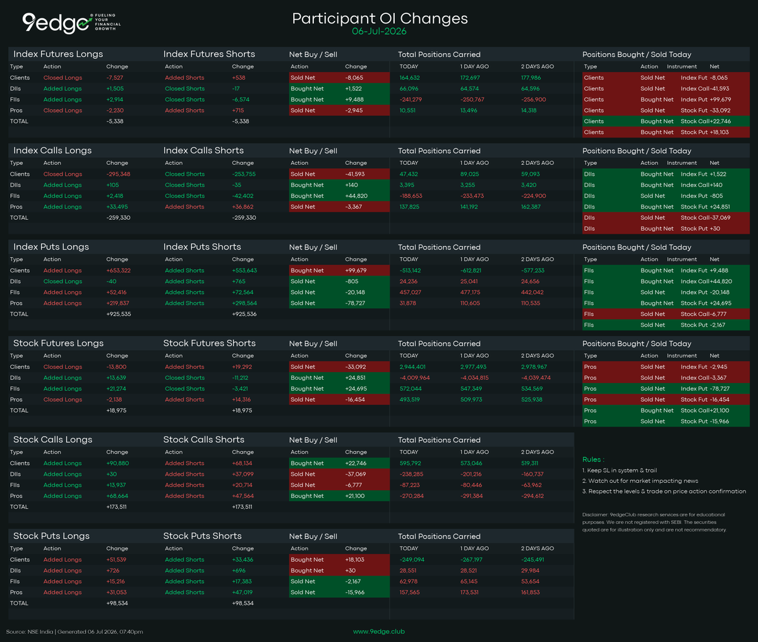The image size is (758, 642).
Task: Select the Stock Puts Shorts heading
Action: point(202,536)
